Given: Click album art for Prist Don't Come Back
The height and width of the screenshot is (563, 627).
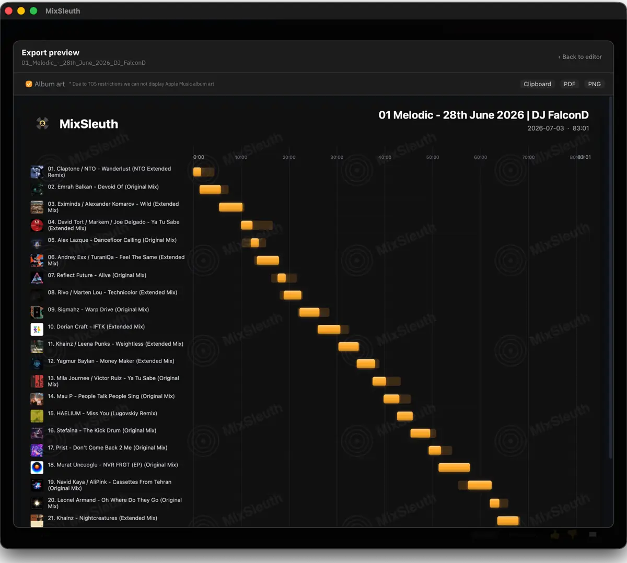Looking at the screenshot, I should (37, 451).
